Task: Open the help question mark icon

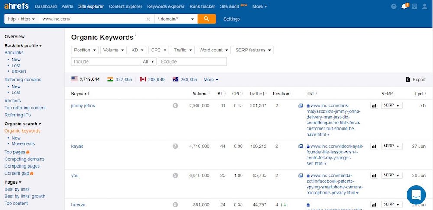Action: 394,6
